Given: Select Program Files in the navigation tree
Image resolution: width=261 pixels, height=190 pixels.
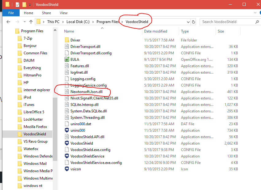Looking at the screenshot, I should point(32,31).
